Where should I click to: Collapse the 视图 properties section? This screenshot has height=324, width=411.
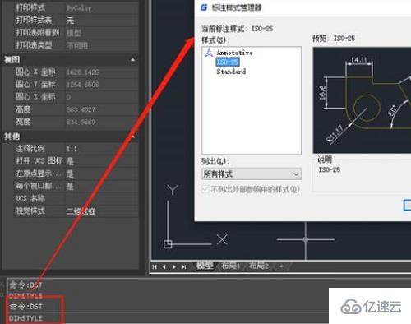133,59
